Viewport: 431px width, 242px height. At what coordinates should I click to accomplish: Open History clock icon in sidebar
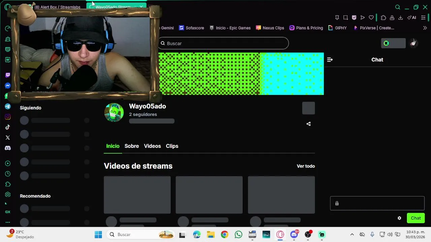click(x=8, y=174)
